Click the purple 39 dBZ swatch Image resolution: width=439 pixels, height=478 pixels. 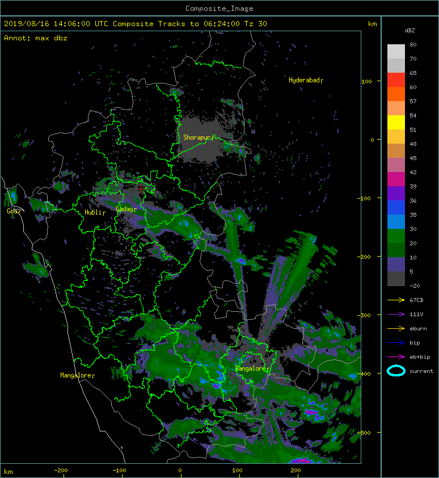click(396, 193)
